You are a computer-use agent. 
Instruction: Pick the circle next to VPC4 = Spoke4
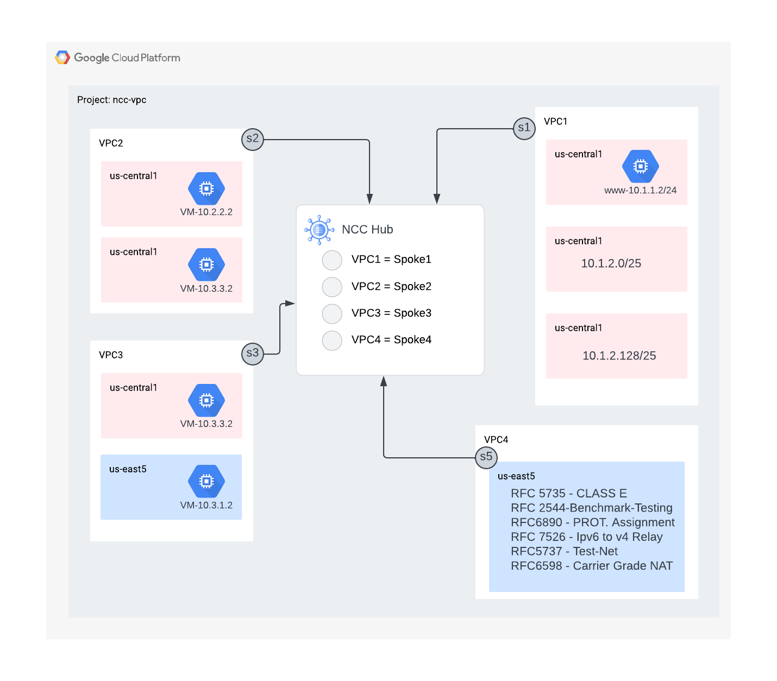click(x=332, y=340)
